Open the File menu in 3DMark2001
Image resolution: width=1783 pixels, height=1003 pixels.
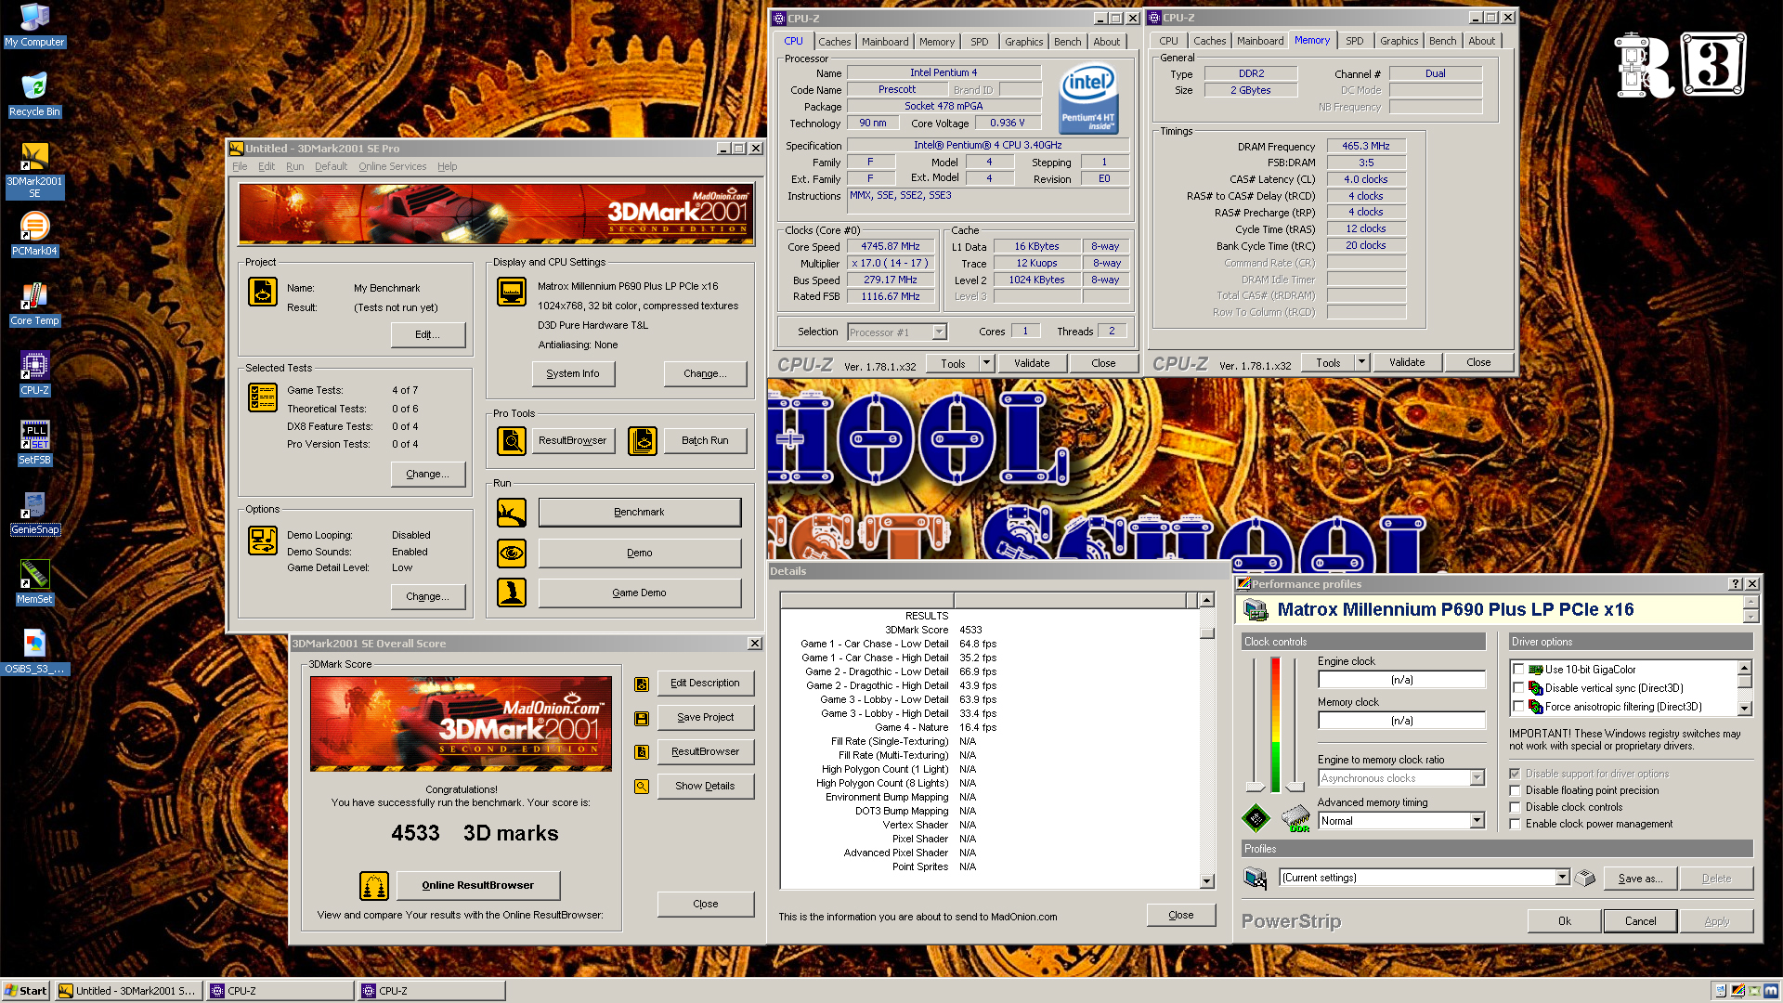pyautogui.click(x=240, y=166)
